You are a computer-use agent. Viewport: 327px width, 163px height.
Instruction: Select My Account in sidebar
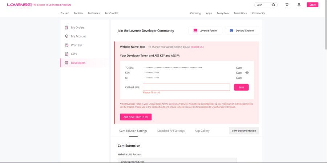click(84, 36)
